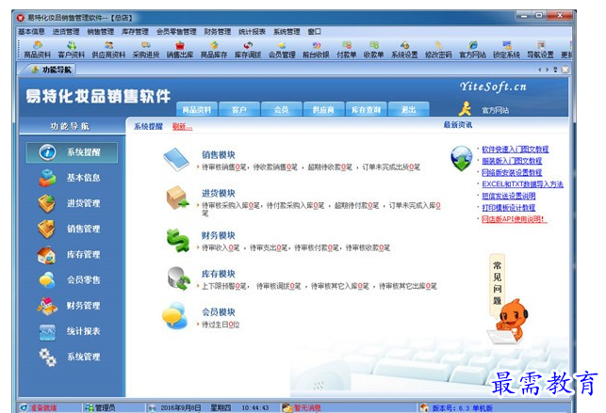Viewport: 606px width, 413px height.
Task: Open 系统设置 in the toolbar
Action: (x=404, y=50)
